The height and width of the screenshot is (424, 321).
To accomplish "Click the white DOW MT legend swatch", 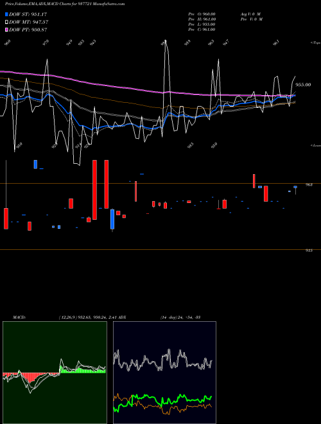I will 6,22.
